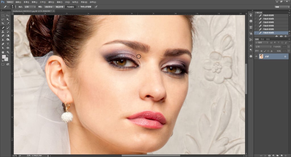This screenshot has height=157, width=291.
Task: Open the workspace switcher dropdown at top right
Action: (x=282, y=7)
